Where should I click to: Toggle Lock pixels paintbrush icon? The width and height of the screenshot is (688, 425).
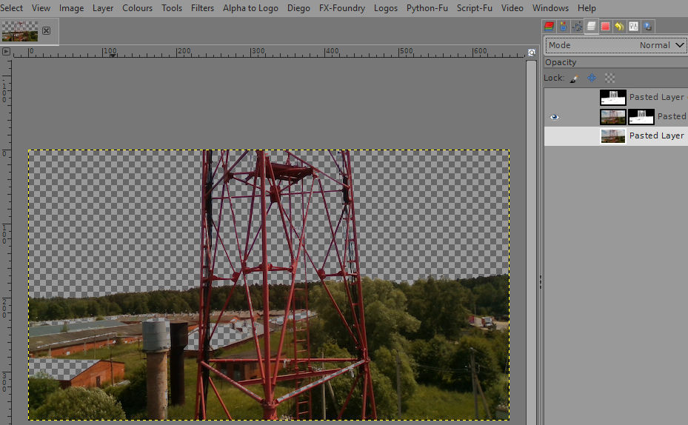click(x=573, y=78)
